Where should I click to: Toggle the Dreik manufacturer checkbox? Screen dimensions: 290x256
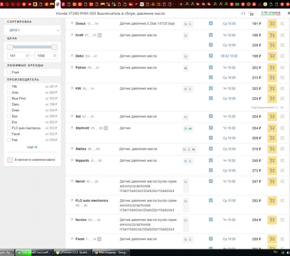point(9,110)
